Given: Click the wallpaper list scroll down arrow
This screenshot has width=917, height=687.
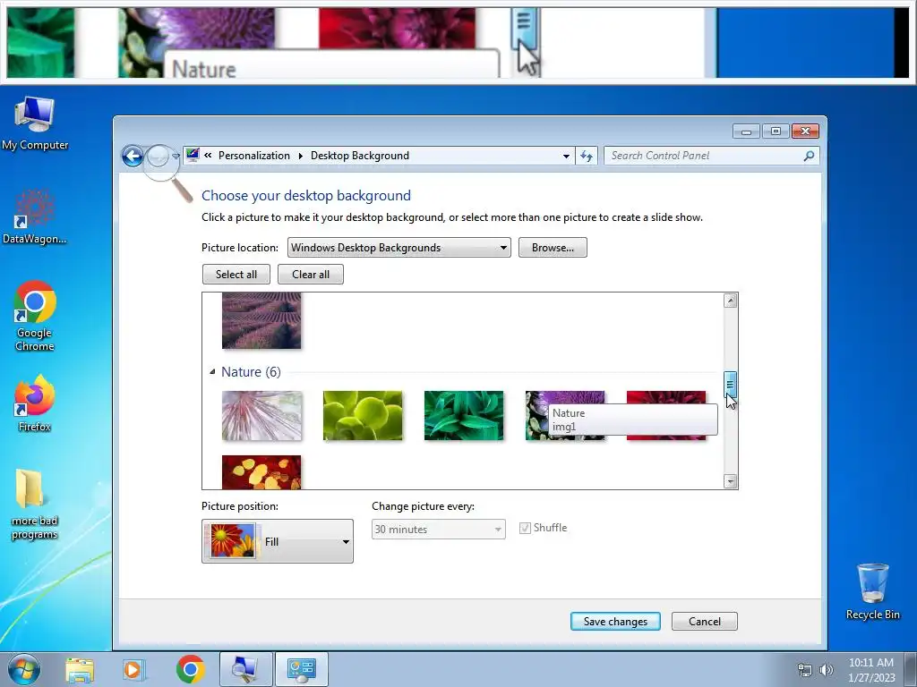Looking at the screenshot, I should pos(730,481).
